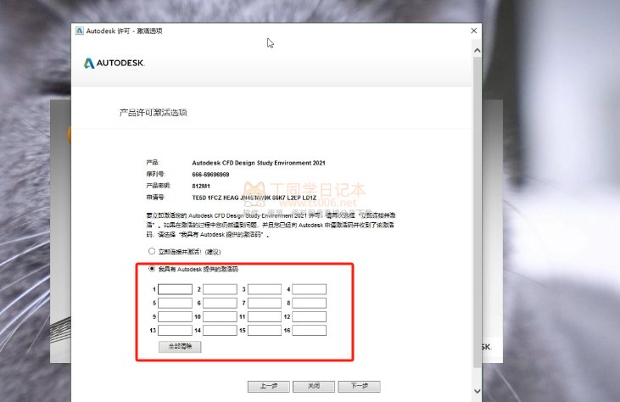Click the request code starting TE5D 1FCZ
Viewport: 620px width, 402px height.
pyautogui.click(x=254, y=198)
